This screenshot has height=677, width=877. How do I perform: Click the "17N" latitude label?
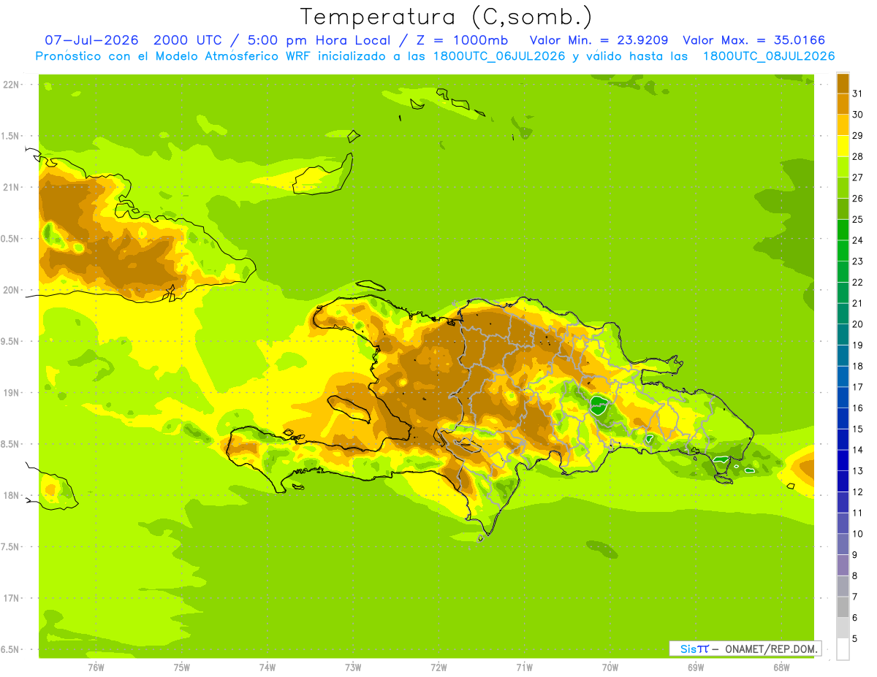[x=12, y=598]
